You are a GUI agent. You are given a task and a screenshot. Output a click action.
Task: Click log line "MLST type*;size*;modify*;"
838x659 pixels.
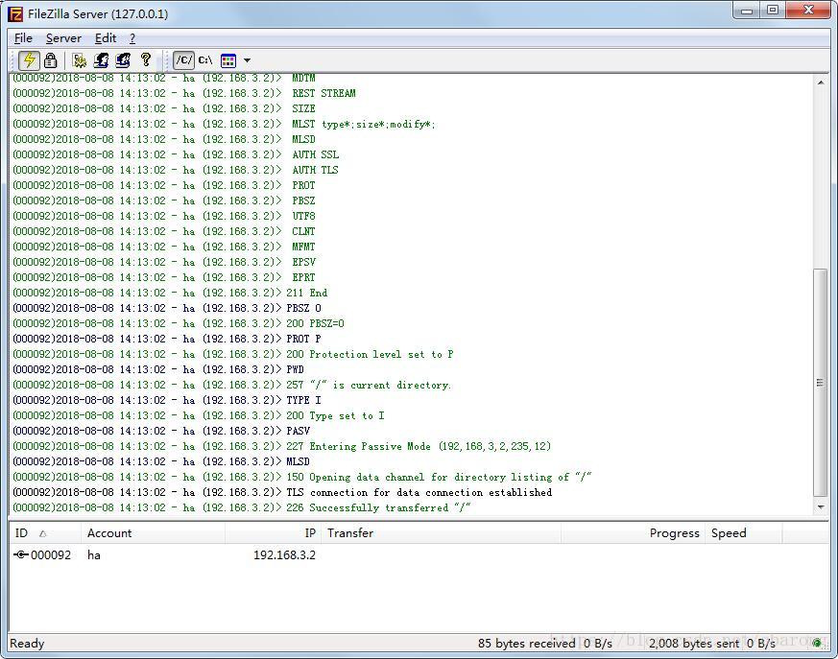tap(225, 124)
